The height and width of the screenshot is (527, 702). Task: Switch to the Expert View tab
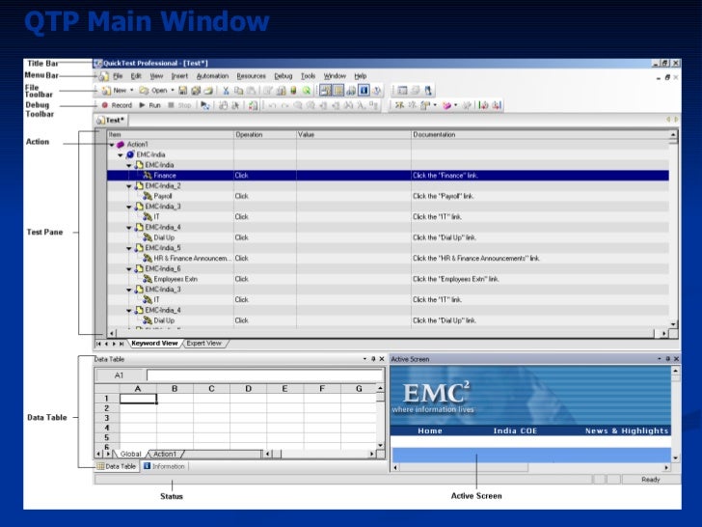204,344
